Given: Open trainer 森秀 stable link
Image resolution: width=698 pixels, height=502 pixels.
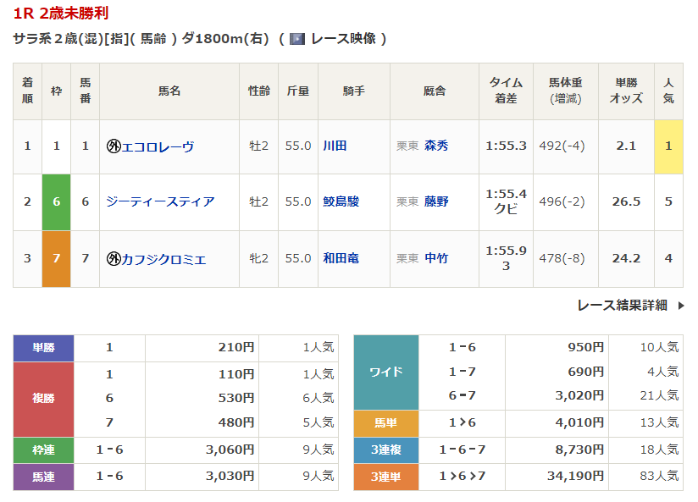Looking at the screenshot, I should point(436,146).
